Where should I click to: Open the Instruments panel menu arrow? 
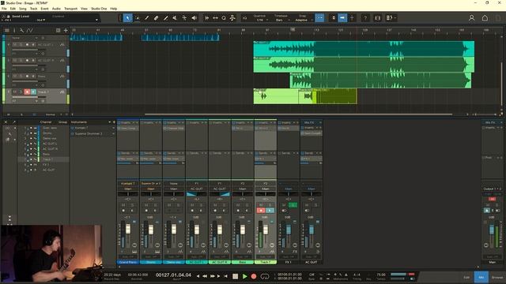[109, 122]
